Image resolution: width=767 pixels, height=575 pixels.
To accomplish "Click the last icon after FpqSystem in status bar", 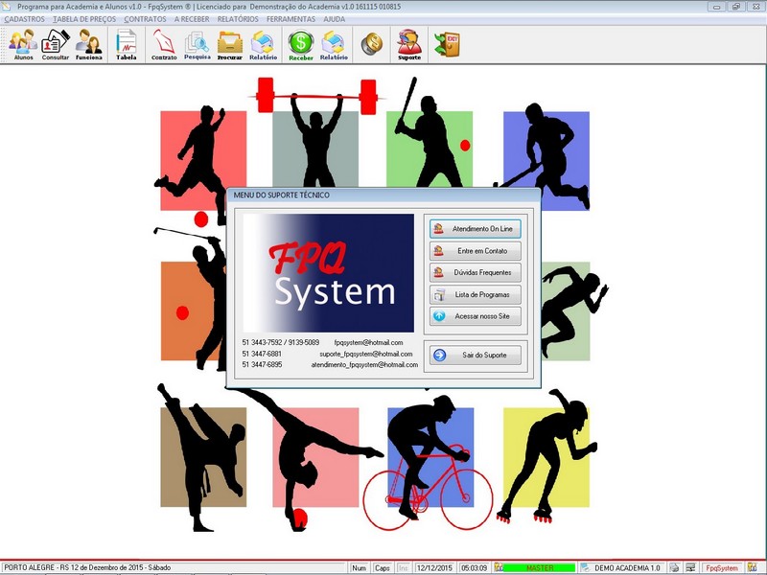I will point(753,567).
